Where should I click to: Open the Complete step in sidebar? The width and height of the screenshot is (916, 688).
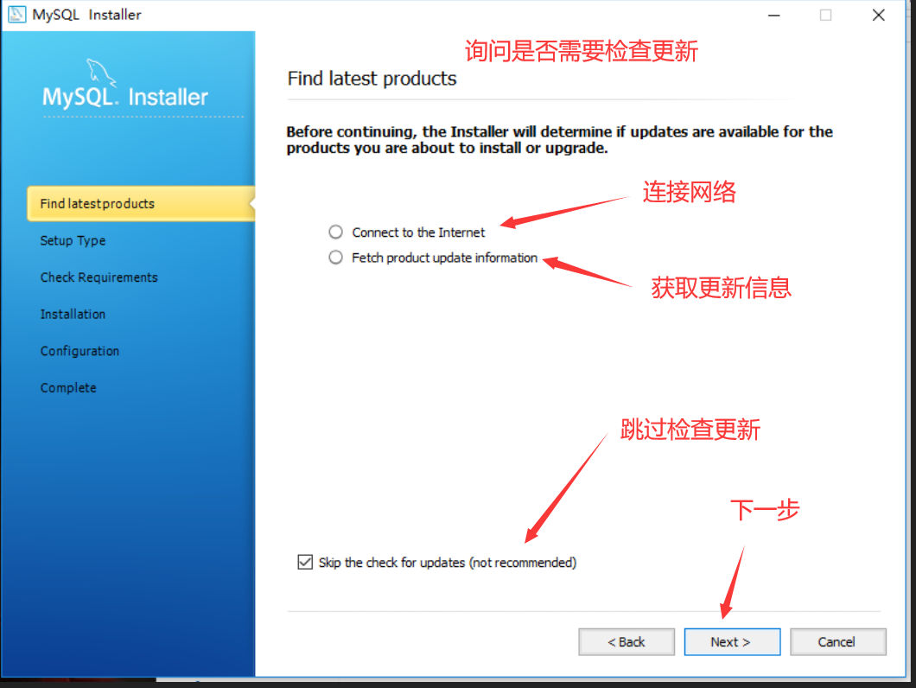tap(67, 387)
